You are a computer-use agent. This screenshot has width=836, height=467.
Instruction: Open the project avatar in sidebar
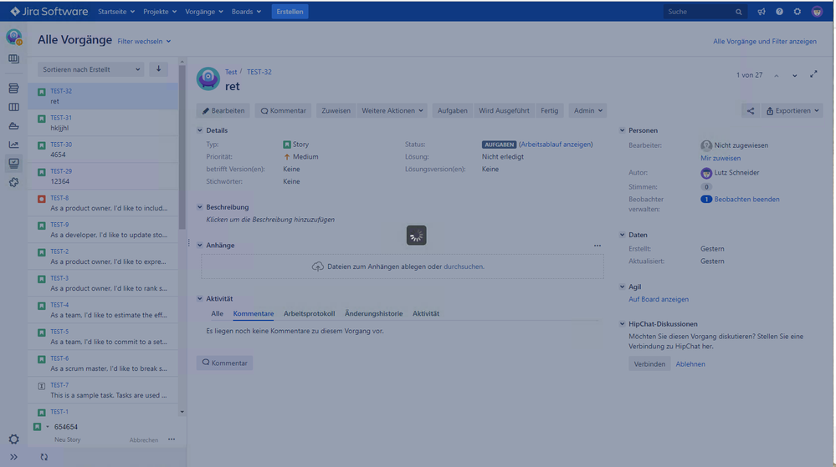point(14,38)
